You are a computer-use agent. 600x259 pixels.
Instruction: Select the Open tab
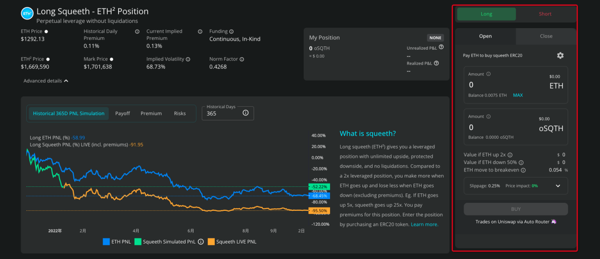click(486, 36)
